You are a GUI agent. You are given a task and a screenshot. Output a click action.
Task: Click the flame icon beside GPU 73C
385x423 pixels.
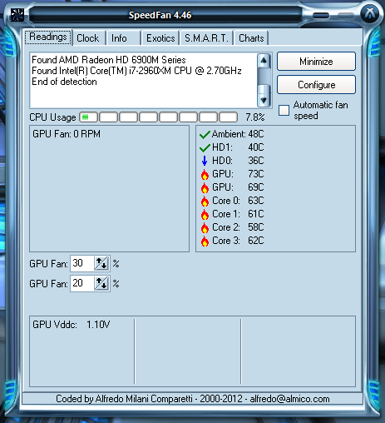[205, 174]
